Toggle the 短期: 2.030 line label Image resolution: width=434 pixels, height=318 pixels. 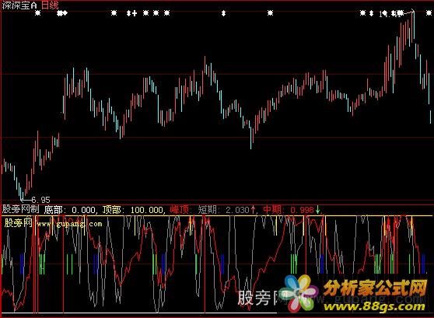(x=224, y=209)
